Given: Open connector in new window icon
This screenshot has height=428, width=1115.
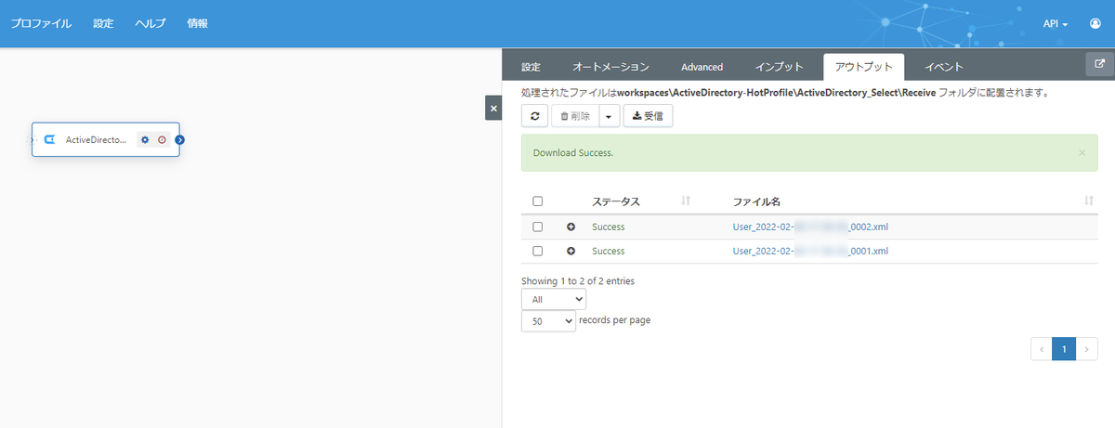Looking at the screenshot, I should click(1100, 65).
